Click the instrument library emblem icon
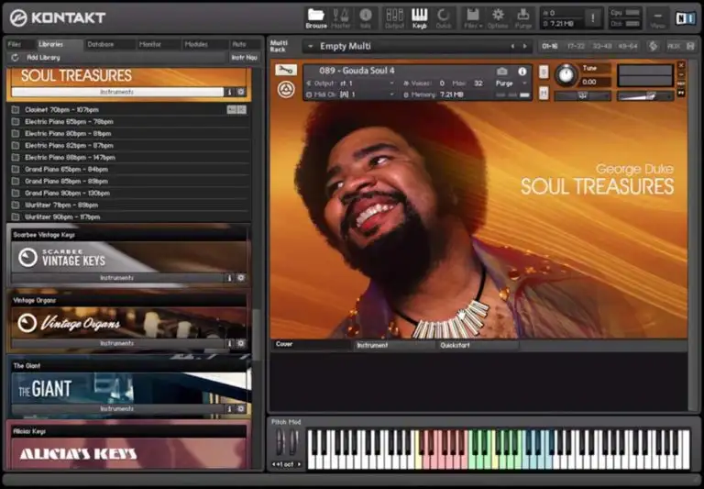Viewport: 704px width, 489px height. [286, 89]
